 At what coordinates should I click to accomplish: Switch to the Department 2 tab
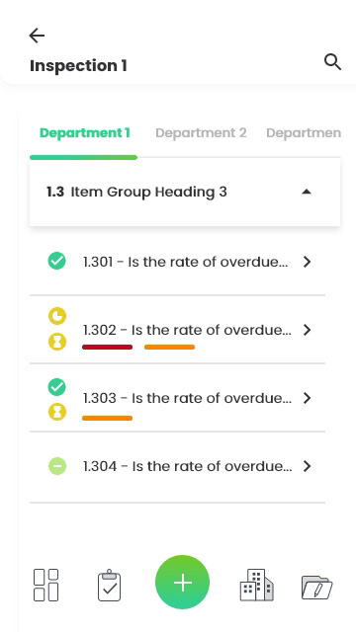coord(201,133)
